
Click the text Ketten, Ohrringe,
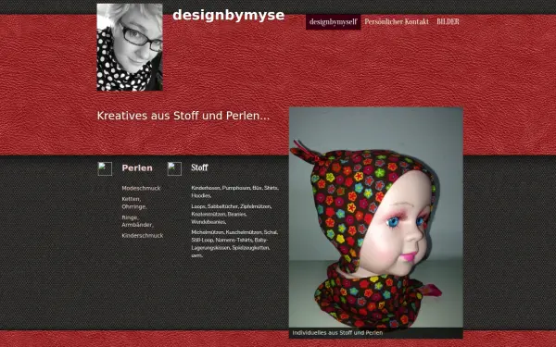point(134,203)
